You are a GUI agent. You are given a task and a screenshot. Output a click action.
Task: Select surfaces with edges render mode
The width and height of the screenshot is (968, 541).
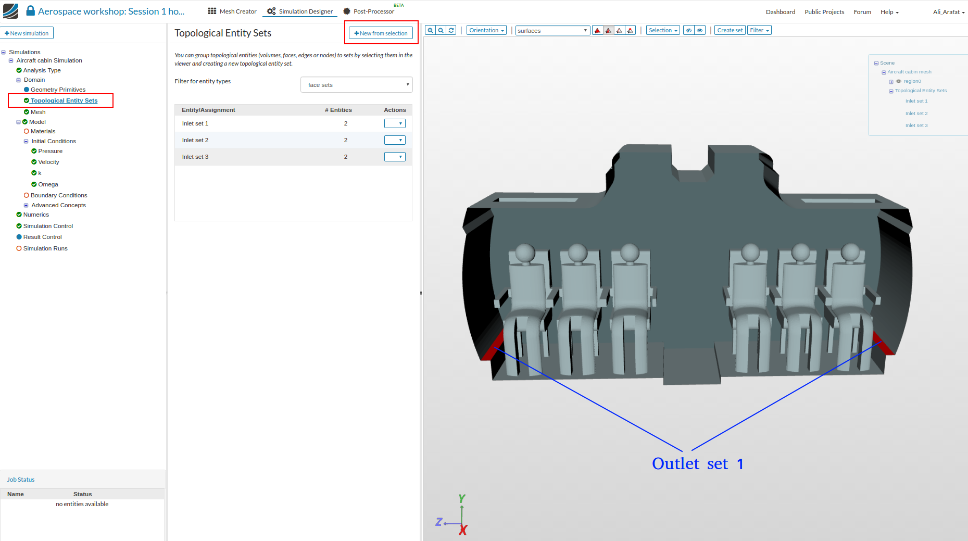(x=609, y=30)
